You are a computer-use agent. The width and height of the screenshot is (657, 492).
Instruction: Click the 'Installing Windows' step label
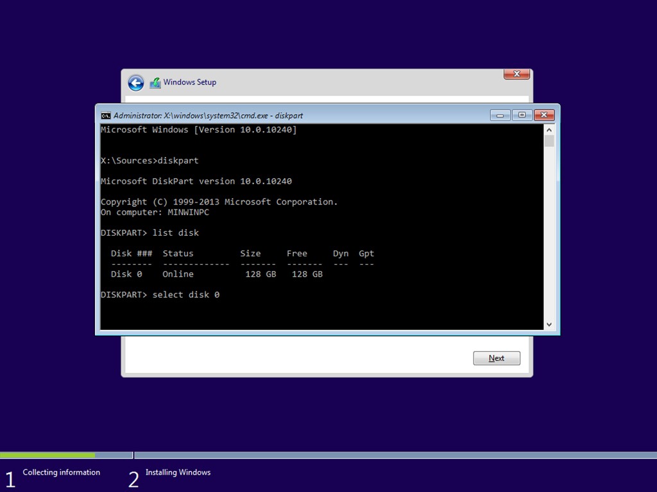point(178,472)
